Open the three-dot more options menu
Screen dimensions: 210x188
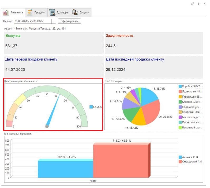pos(199,4)
